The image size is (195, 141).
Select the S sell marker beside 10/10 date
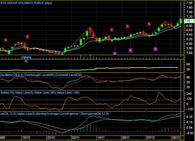pyautogui.click(x=27, y=37)
